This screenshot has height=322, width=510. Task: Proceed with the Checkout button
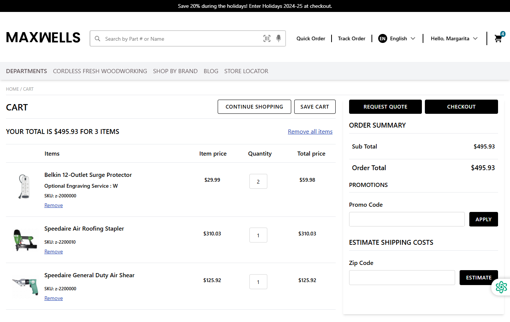(x=461, y=107)
